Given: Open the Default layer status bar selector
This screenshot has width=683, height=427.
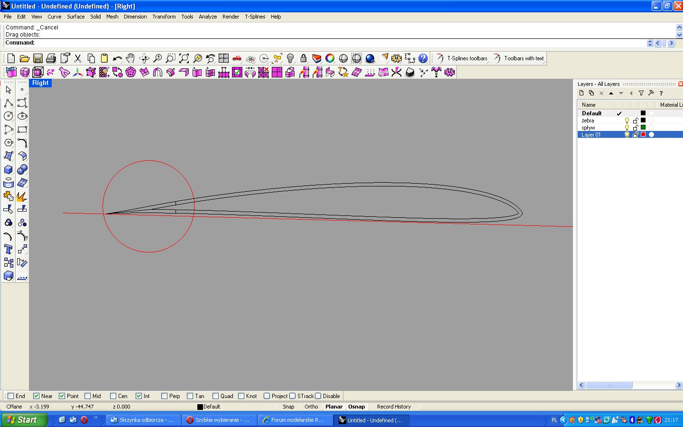Looking at the screenshot, I should [209, 407].
